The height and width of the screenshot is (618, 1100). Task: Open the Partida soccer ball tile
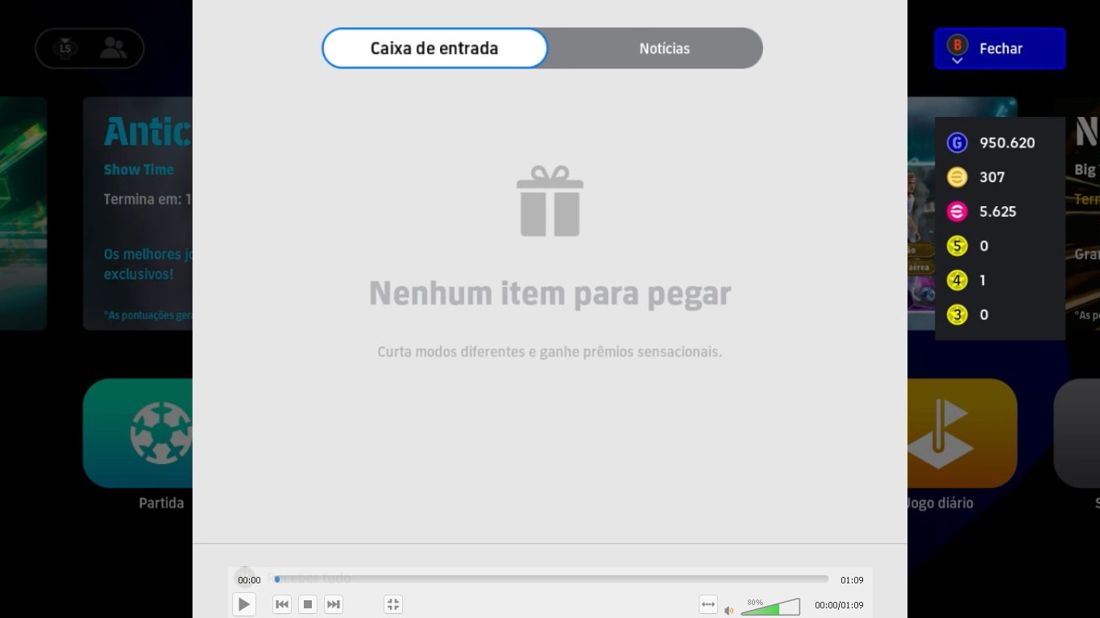[x=138, y=433]
